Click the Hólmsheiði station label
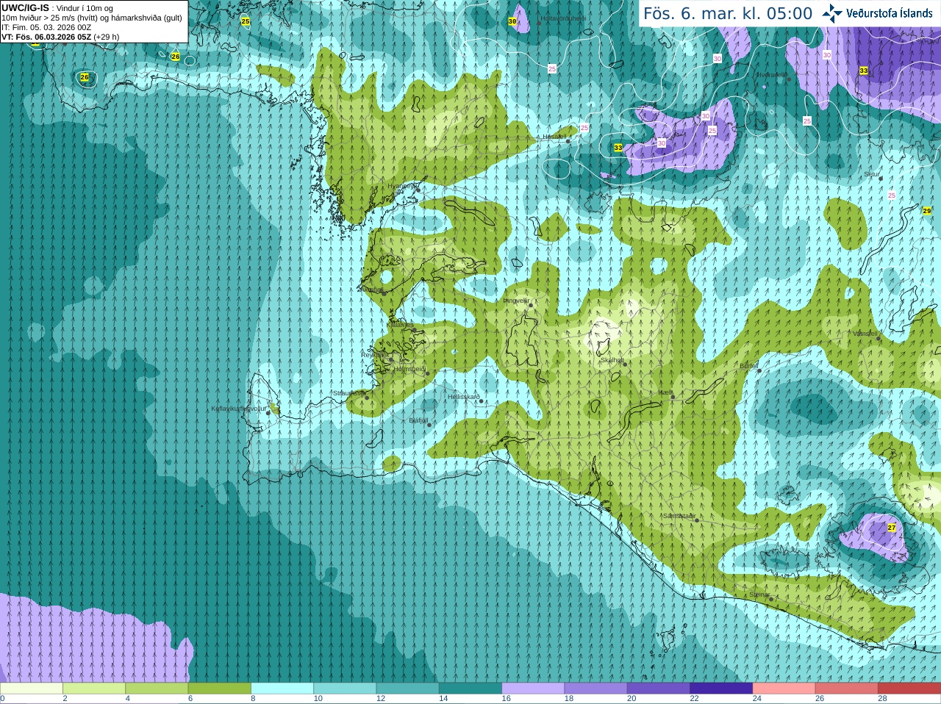Viewport: 941px width, 704px height. coord(409,369)
